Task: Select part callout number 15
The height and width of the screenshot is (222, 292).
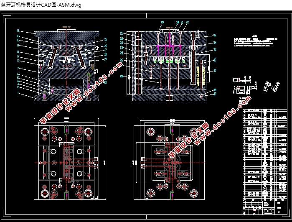Action: [x=105, y=40]
